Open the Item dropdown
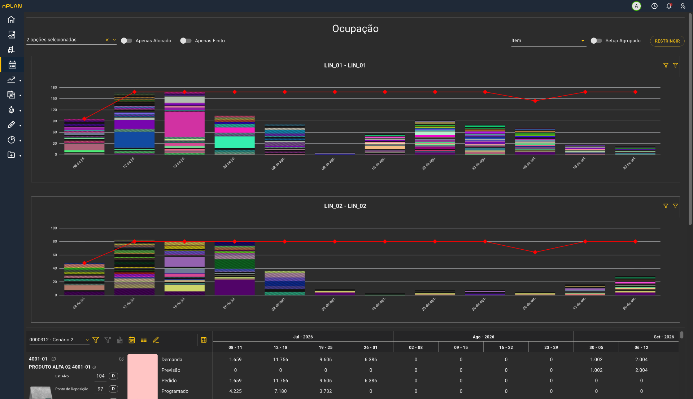Viewport: 693px width, 399px height. click(x=548, y=41)
